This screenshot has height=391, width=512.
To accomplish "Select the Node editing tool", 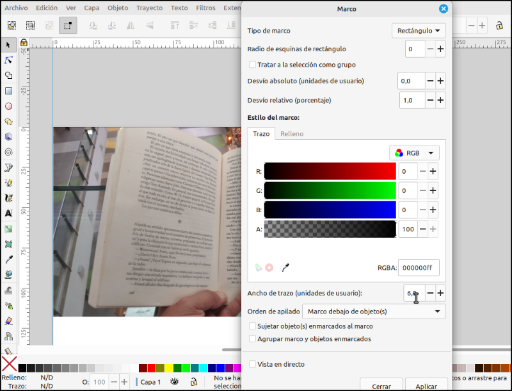I will tap(8, 60).
